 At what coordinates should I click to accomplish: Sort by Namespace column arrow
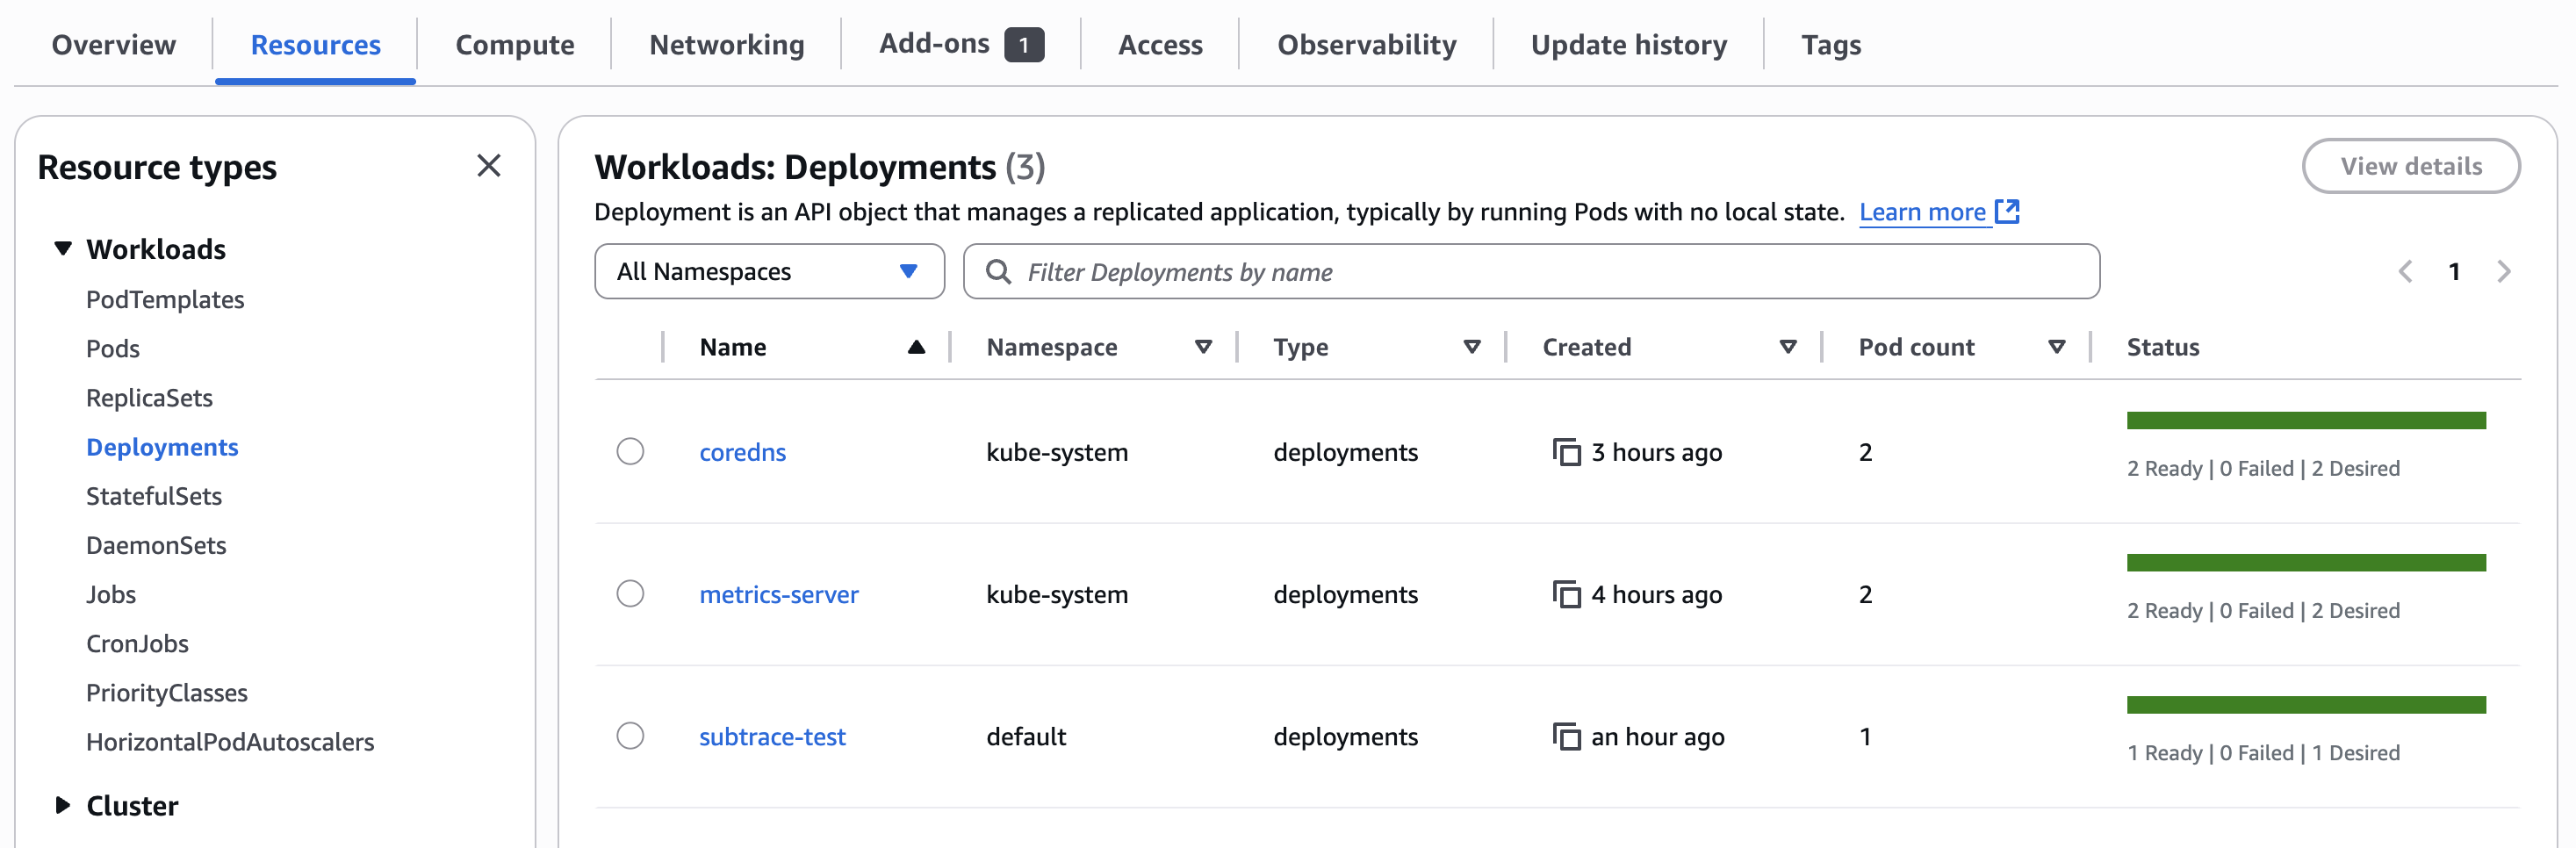tap(1203, 347)
